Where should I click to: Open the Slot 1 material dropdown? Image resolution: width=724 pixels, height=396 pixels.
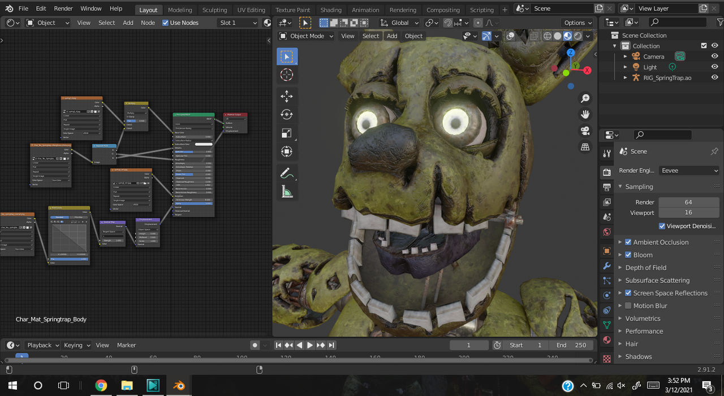tap(238, 23)
